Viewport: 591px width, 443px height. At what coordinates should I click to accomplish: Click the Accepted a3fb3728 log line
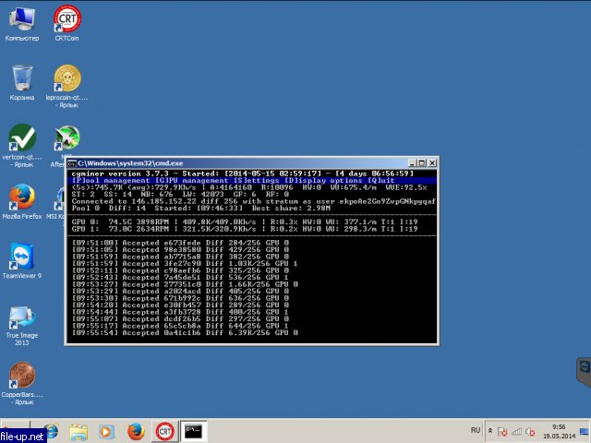tap(181, 312)
